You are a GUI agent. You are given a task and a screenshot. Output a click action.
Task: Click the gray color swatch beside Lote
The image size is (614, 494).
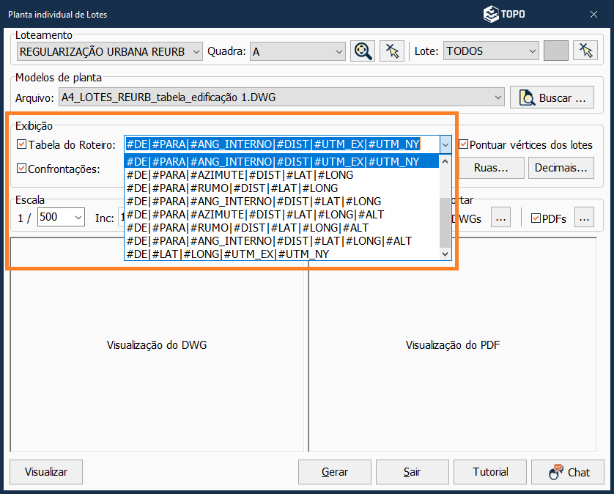(556, 51)
